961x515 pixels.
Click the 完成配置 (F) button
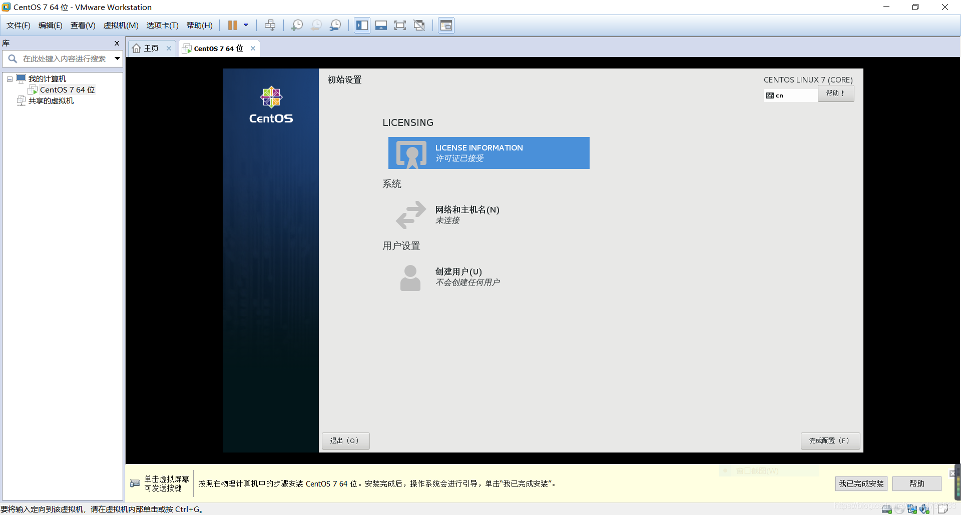pyautogui.click(x=830, y=440)
